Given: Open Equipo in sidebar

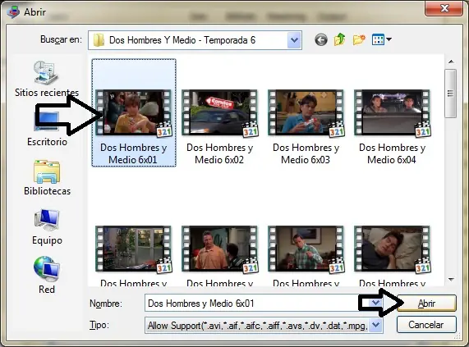Looking at the screenshot, I should 48,227.
